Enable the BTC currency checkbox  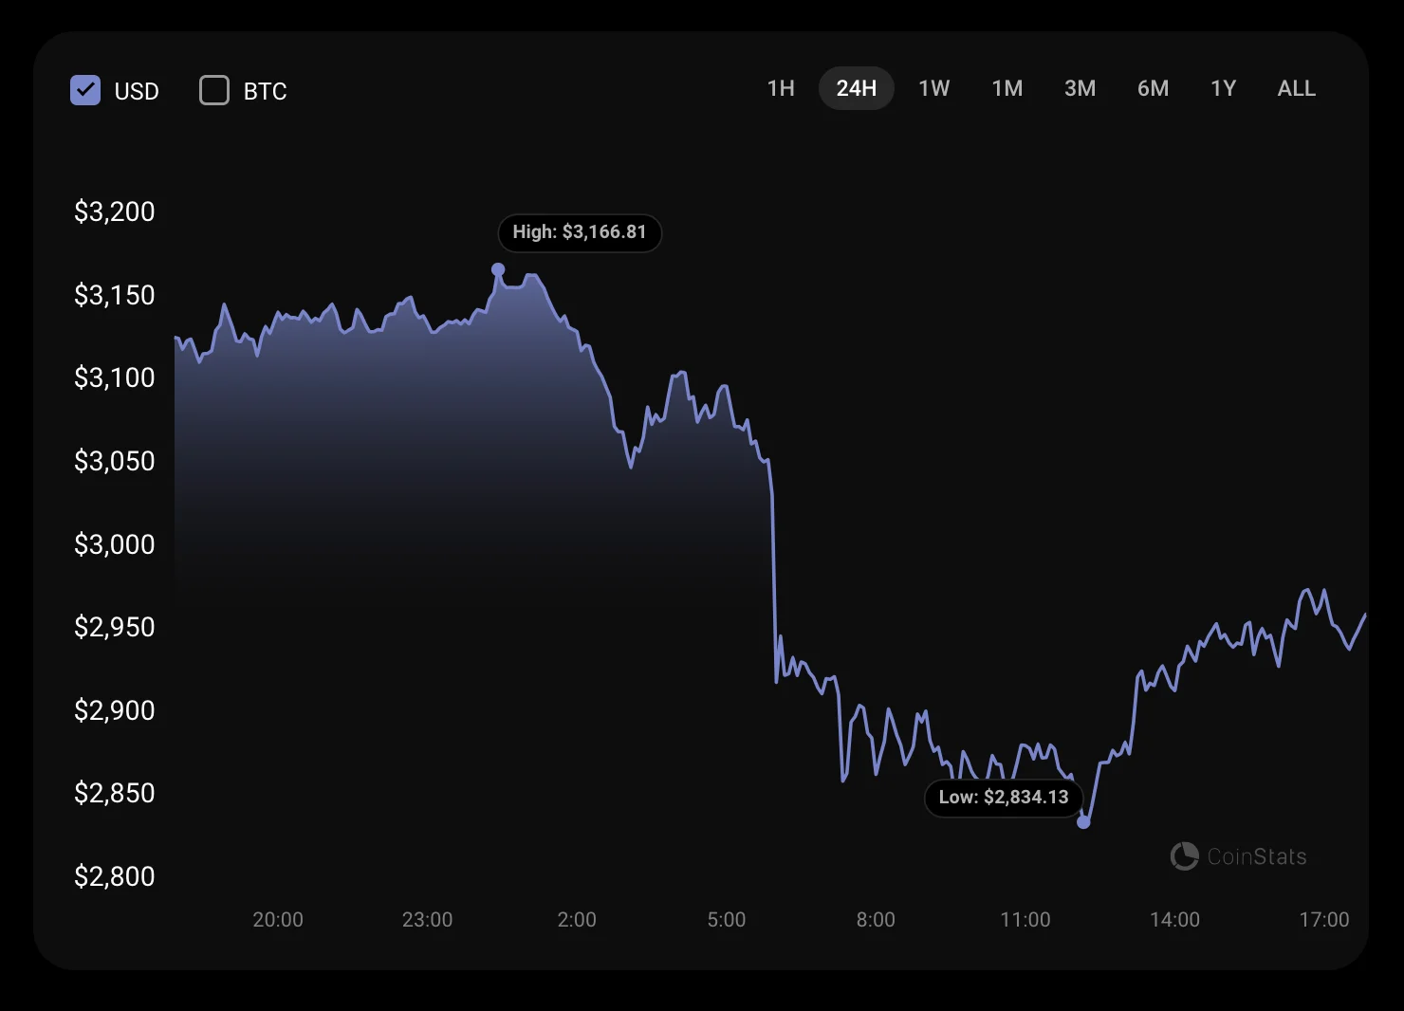point(214,90)
